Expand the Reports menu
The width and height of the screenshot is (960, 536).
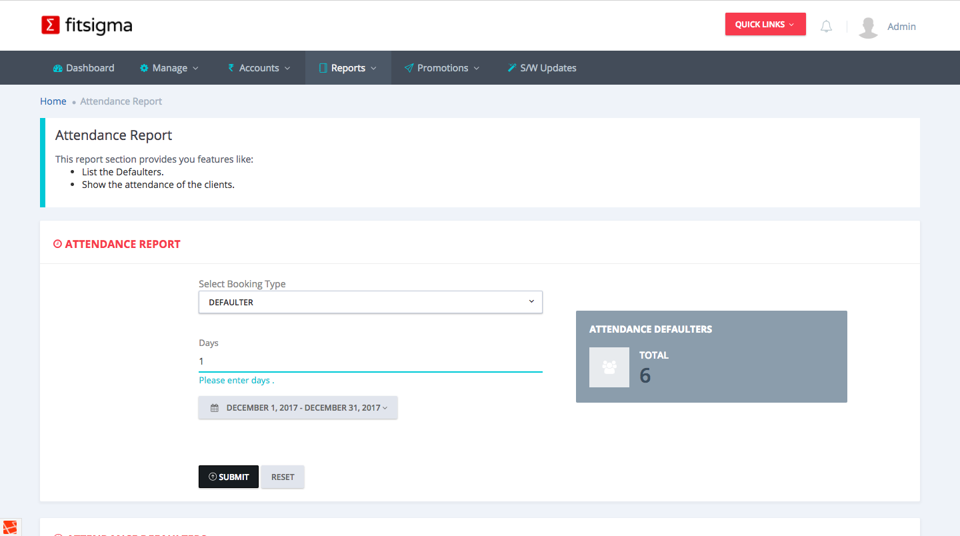[348, 68]
